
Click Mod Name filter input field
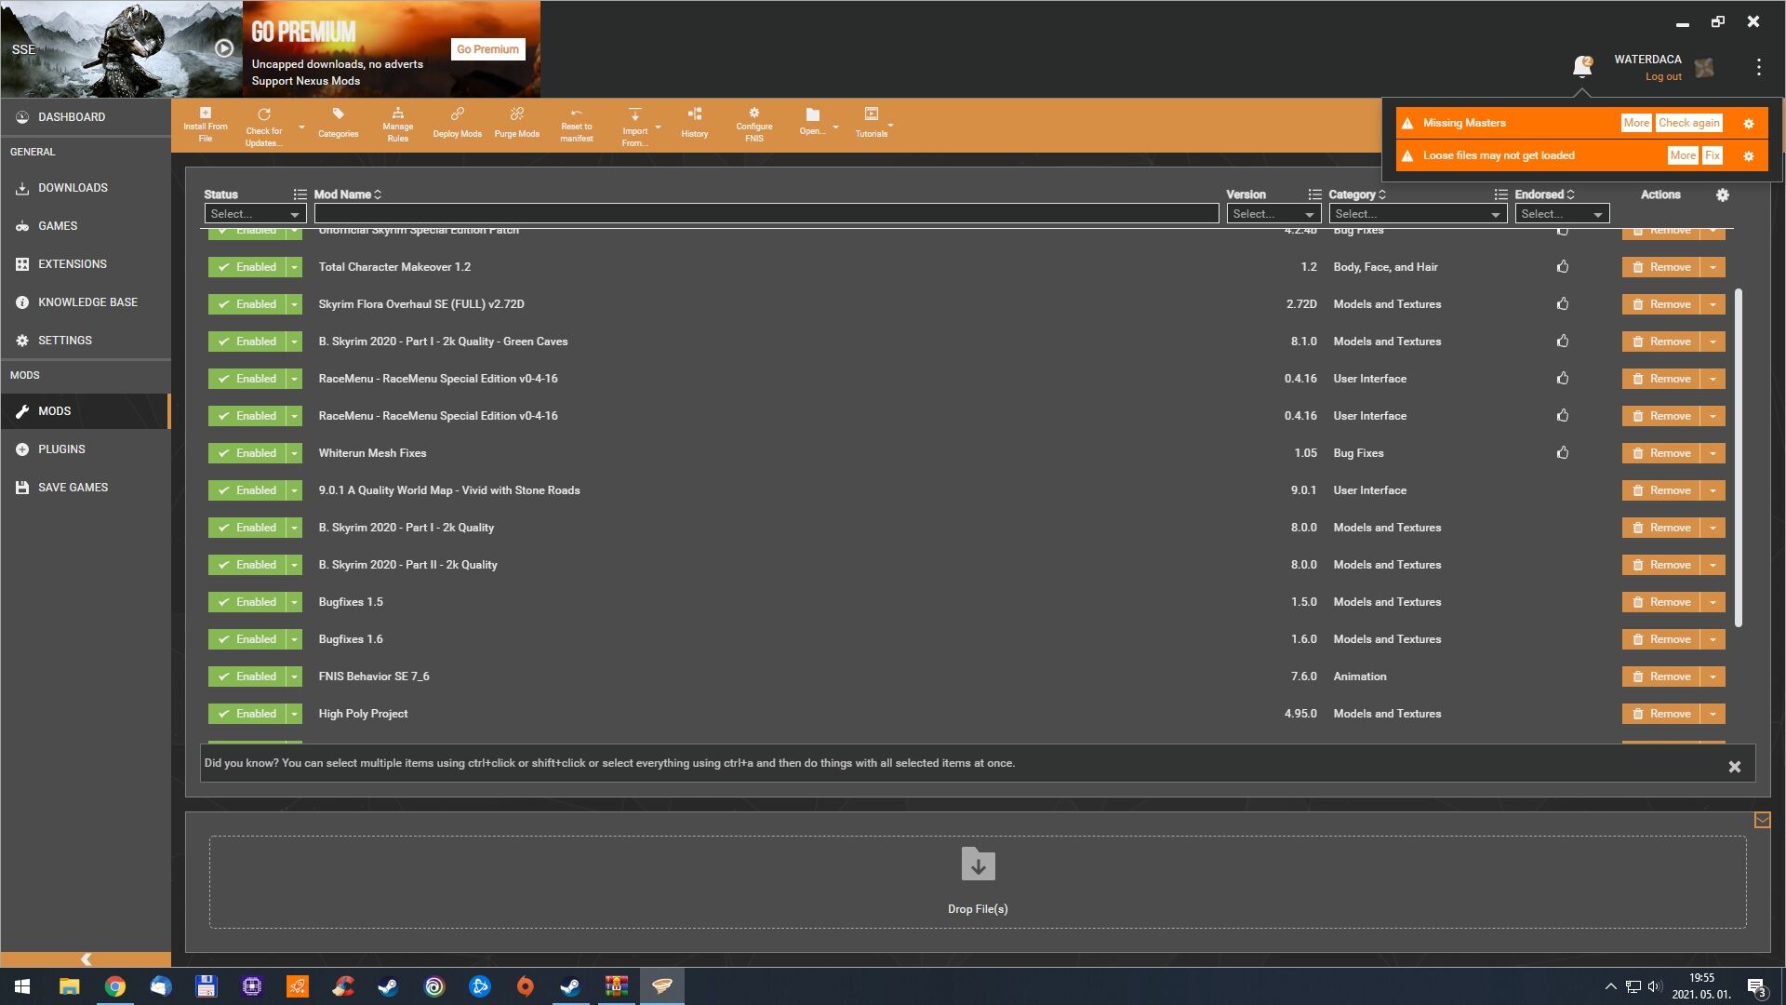pos(766,214)
